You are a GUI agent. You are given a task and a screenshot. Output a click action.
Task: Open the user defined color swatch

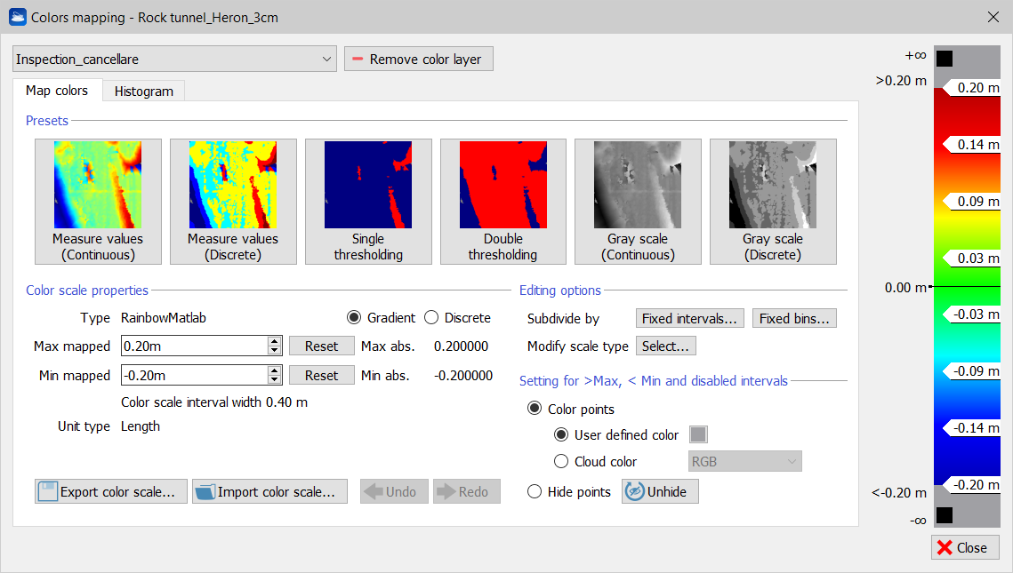tap(699, 434)
